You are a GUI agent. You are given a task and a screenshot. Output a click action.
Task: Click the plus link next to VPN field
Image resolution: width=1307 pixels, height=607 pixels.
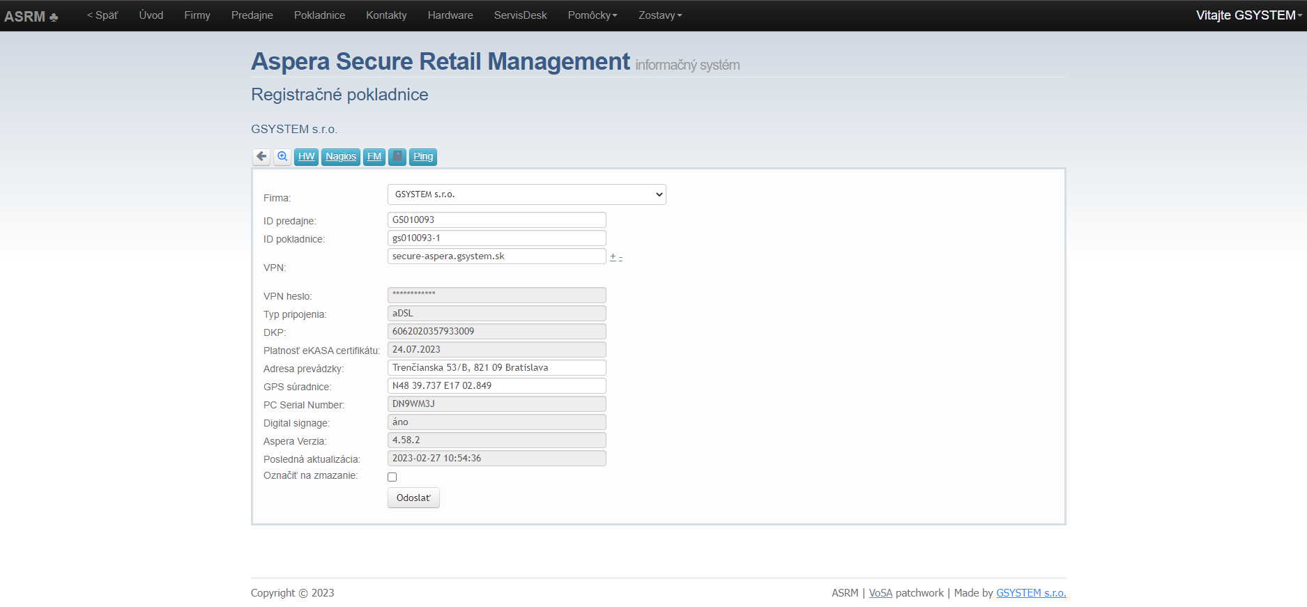click(613, 256)
